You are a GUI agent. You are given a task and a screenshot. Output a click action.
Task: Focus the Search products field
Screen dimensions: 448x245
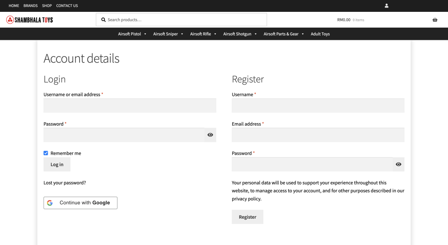coord(184,20)
